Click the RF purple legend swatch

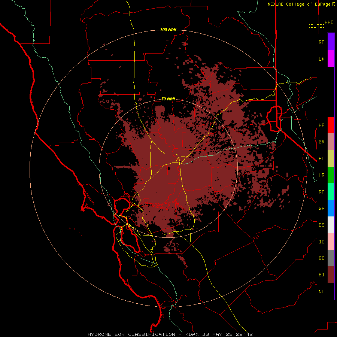331,42
